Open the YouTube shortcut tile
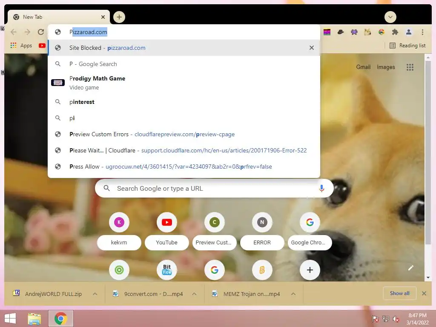436x327 pixels. point(166,231)
